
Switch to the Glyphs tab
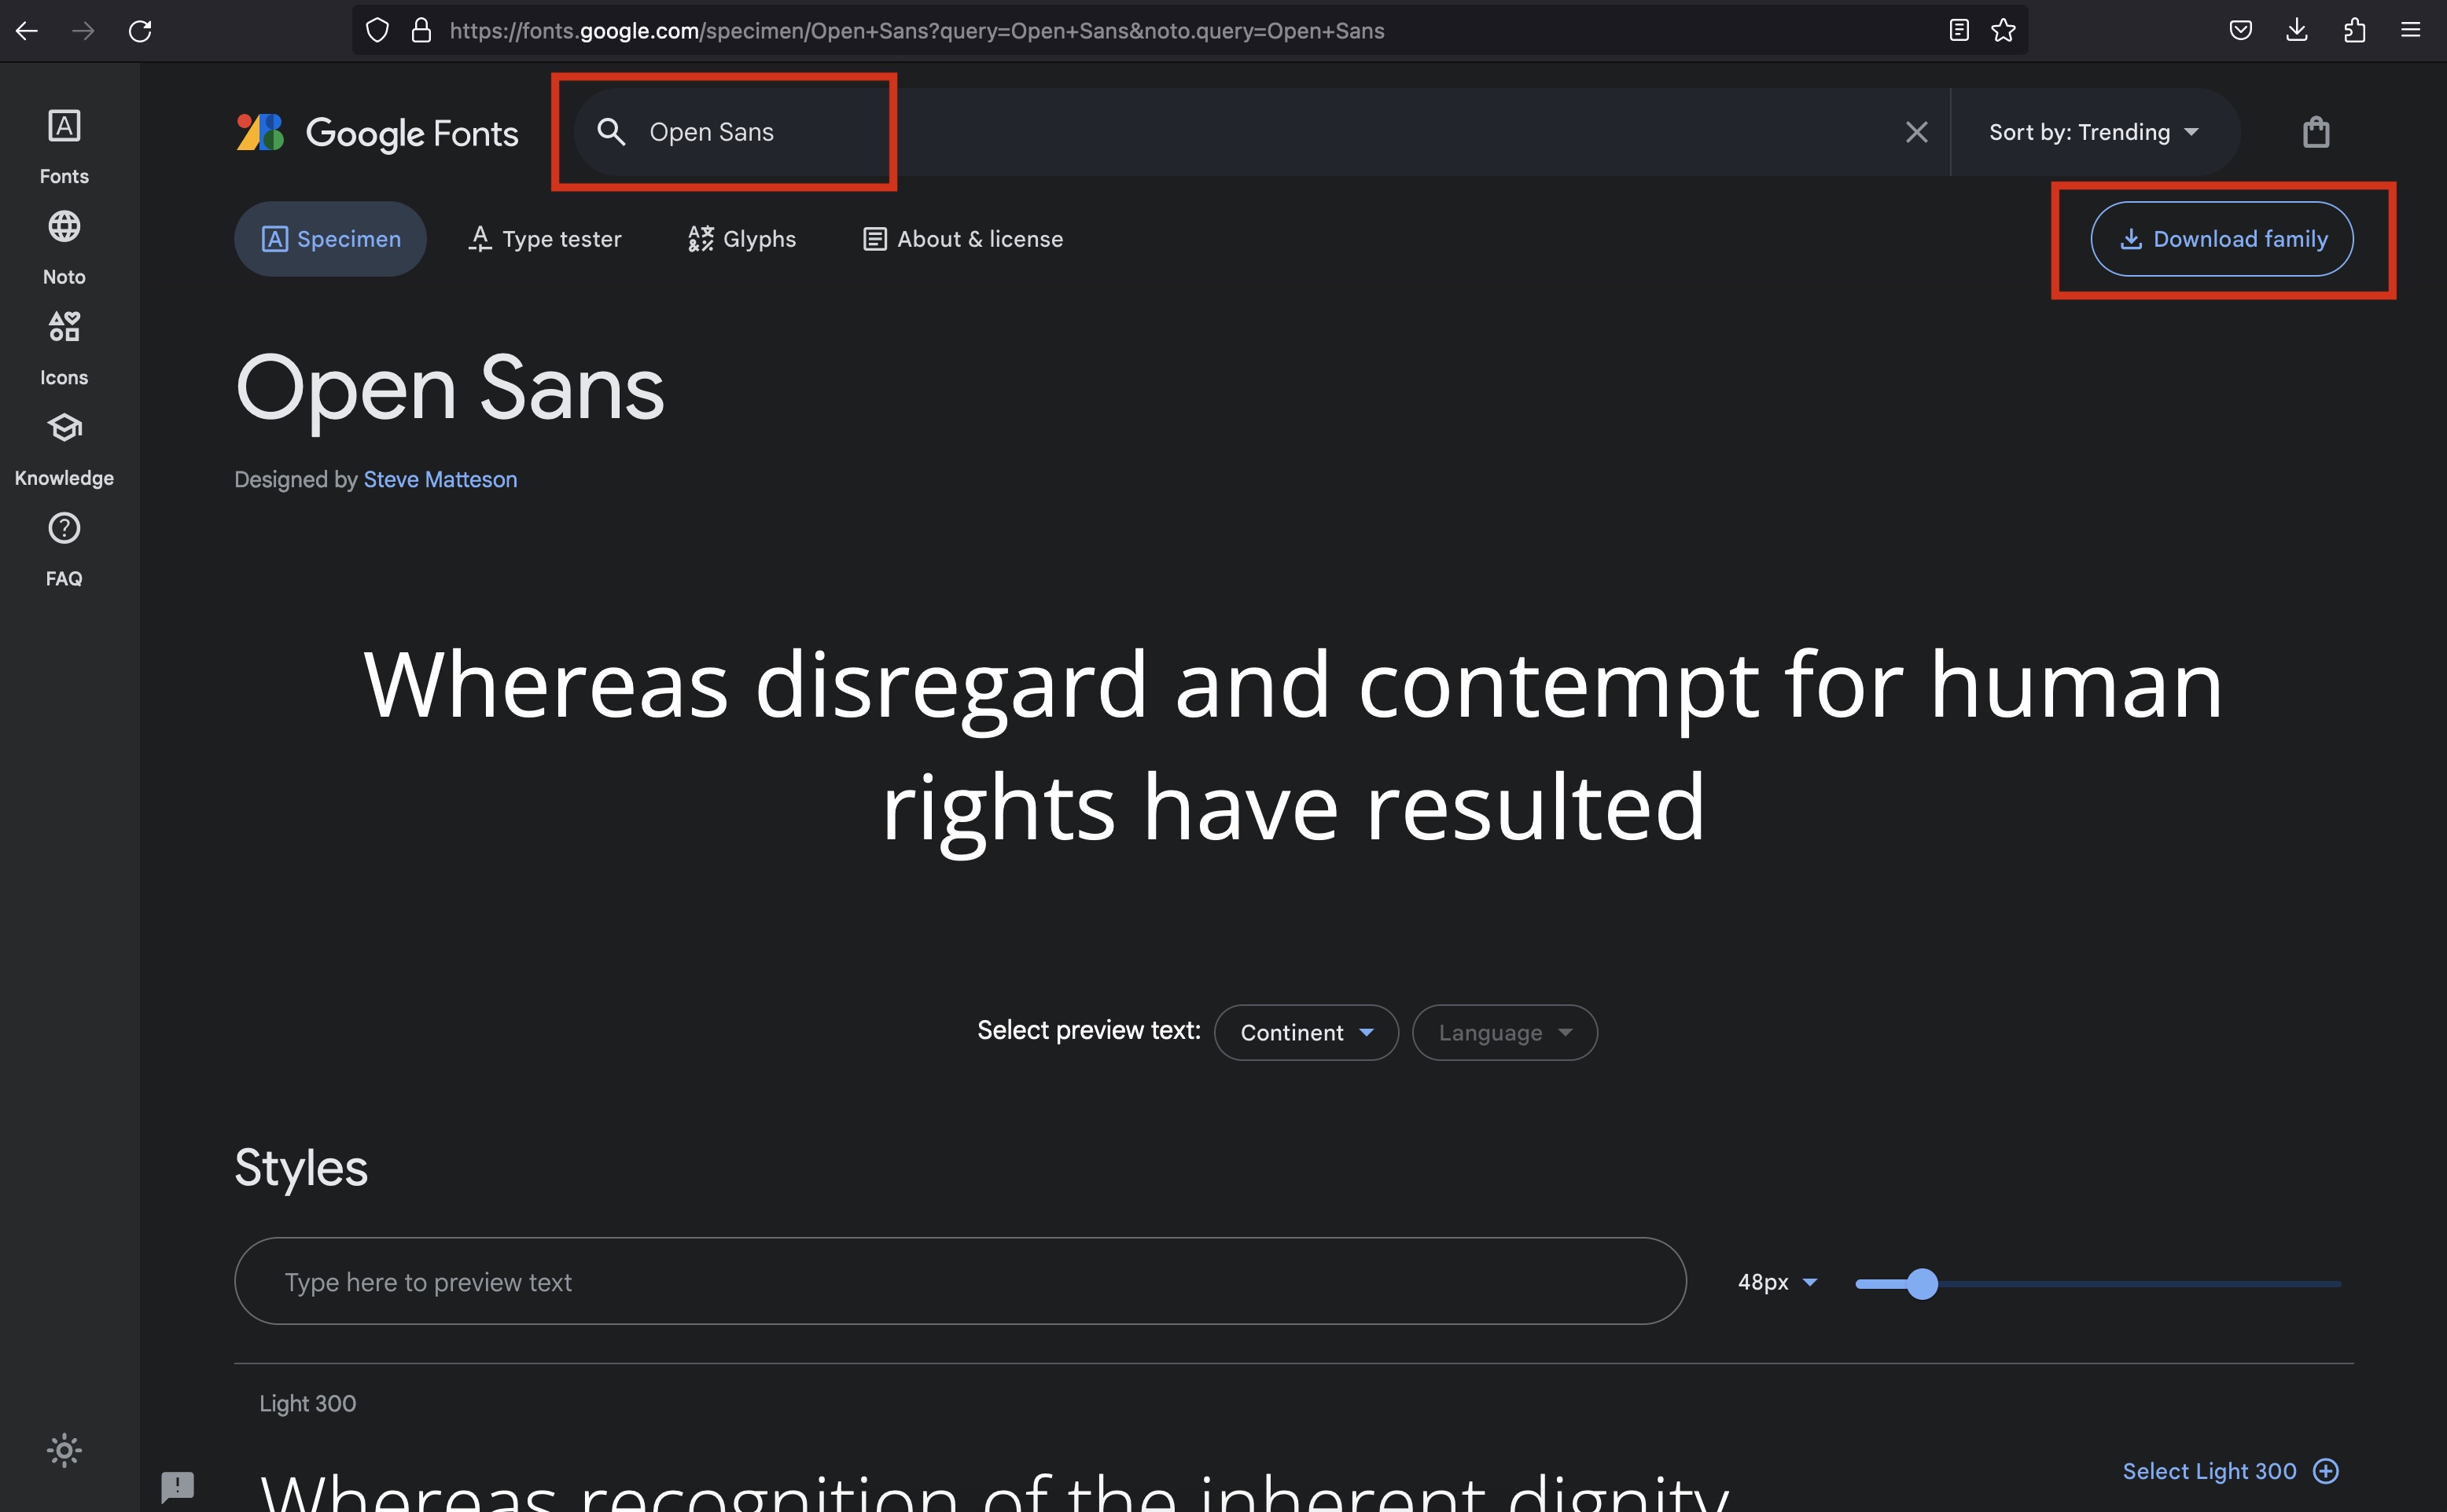click(742, 239)
